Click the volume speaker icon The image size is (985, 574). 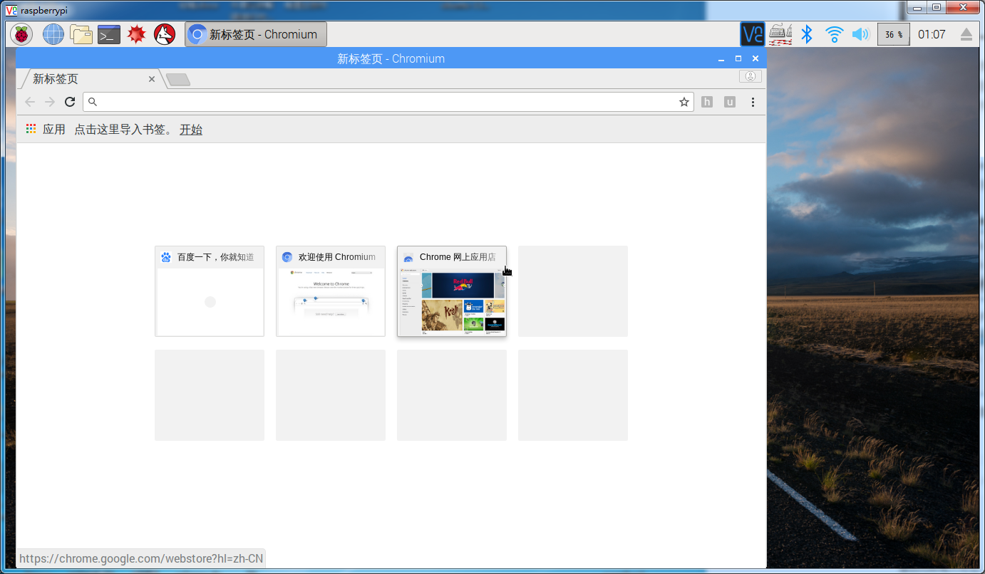click(x=861, y=34)
